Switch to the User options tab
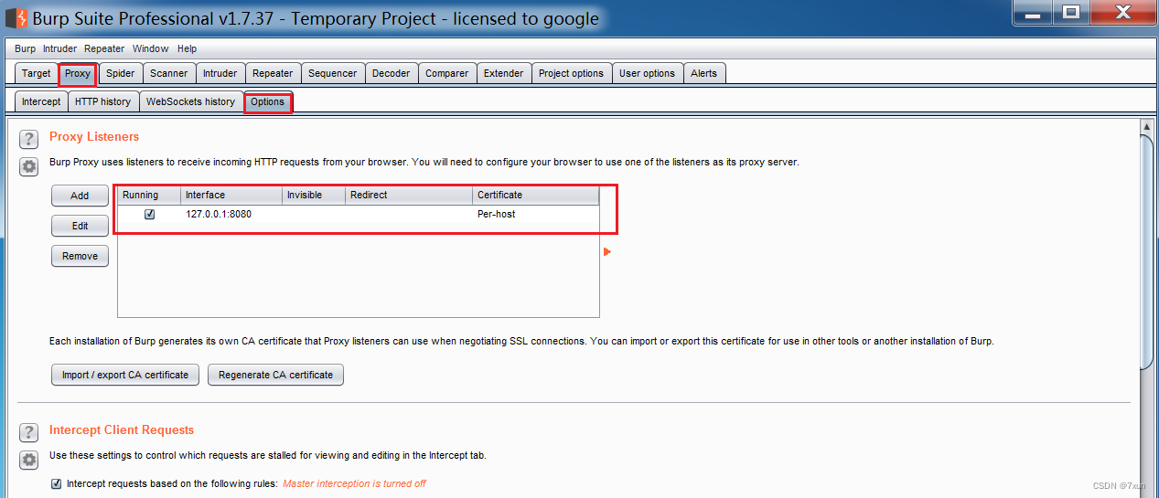Viewport: 1159px width, 498px height. click(x=647, y=73)
